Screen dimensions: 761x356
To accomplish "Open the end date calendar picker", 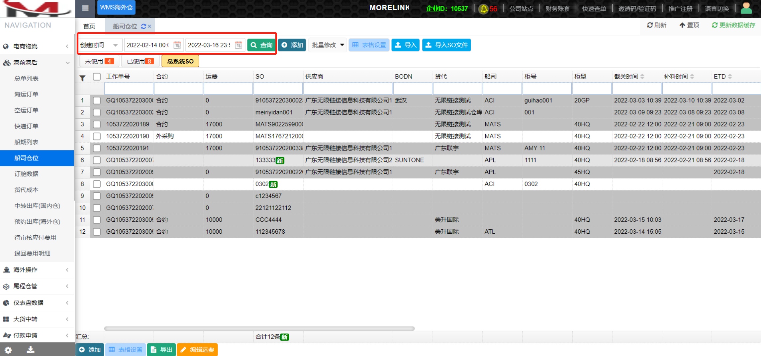I will (238, 45).
